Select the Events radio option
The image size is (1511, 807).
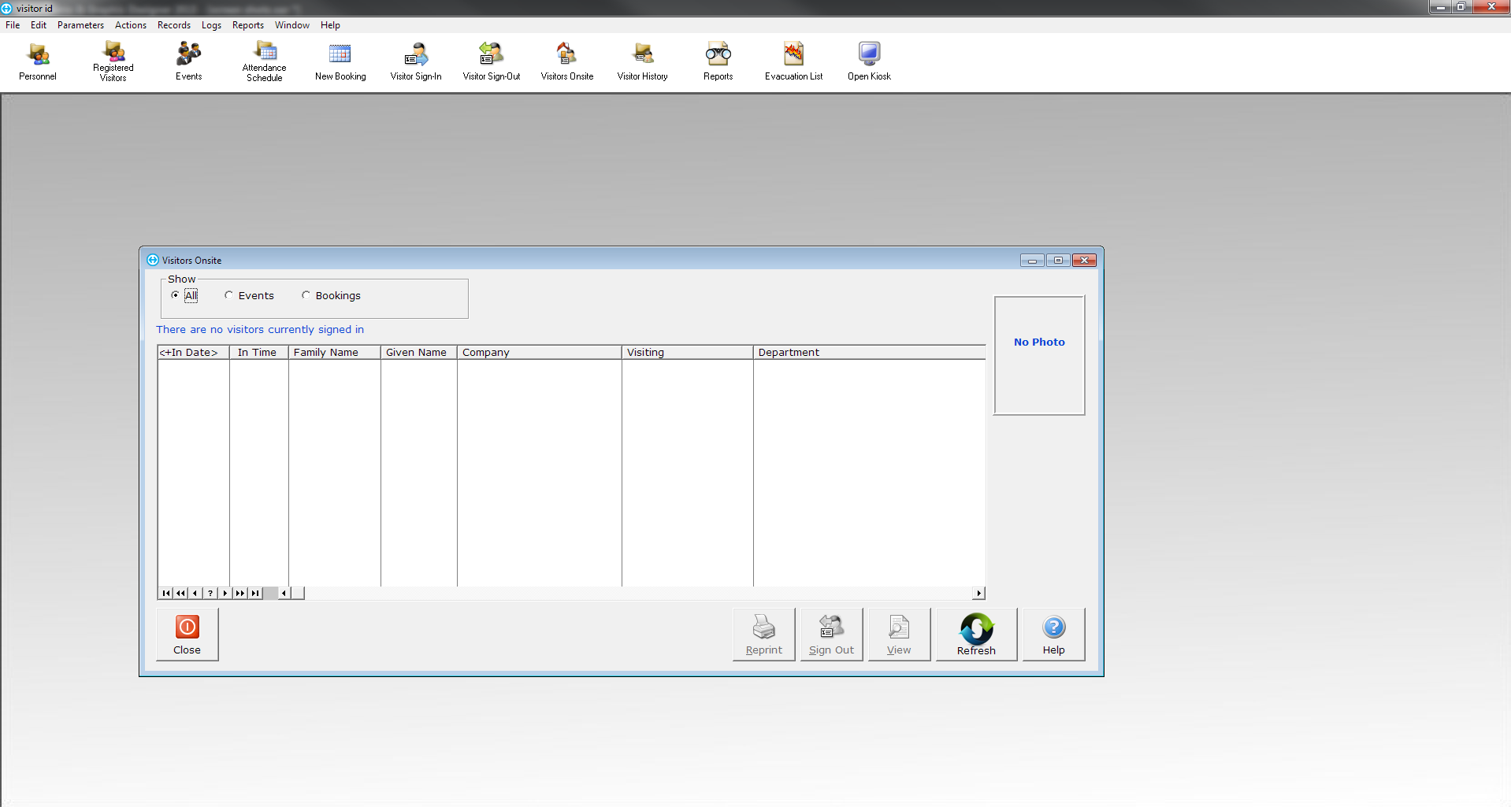tap(229, 295)
